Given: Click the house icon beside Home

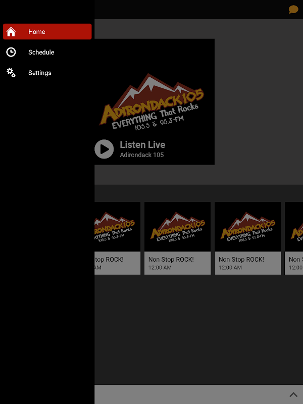Looking at the screenshot, I should pyautogui.click(x=11, y=32).
